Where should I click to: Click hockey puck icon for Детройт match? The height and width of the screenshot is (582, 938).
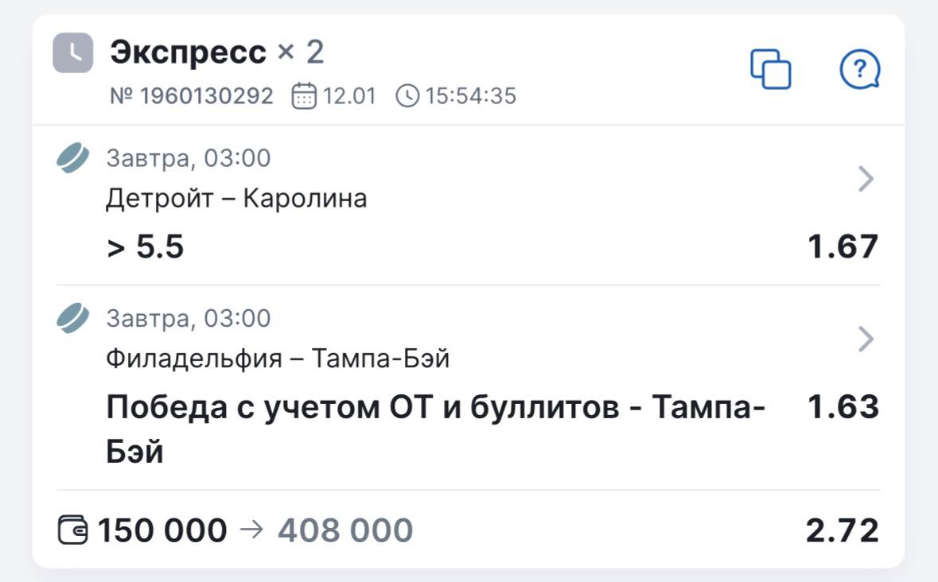[x=73, y=157]
